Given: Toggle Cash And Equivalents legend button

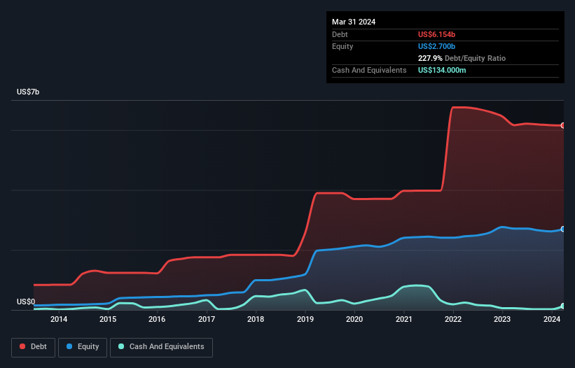Looking at the screenshot, I should [161, 347].
